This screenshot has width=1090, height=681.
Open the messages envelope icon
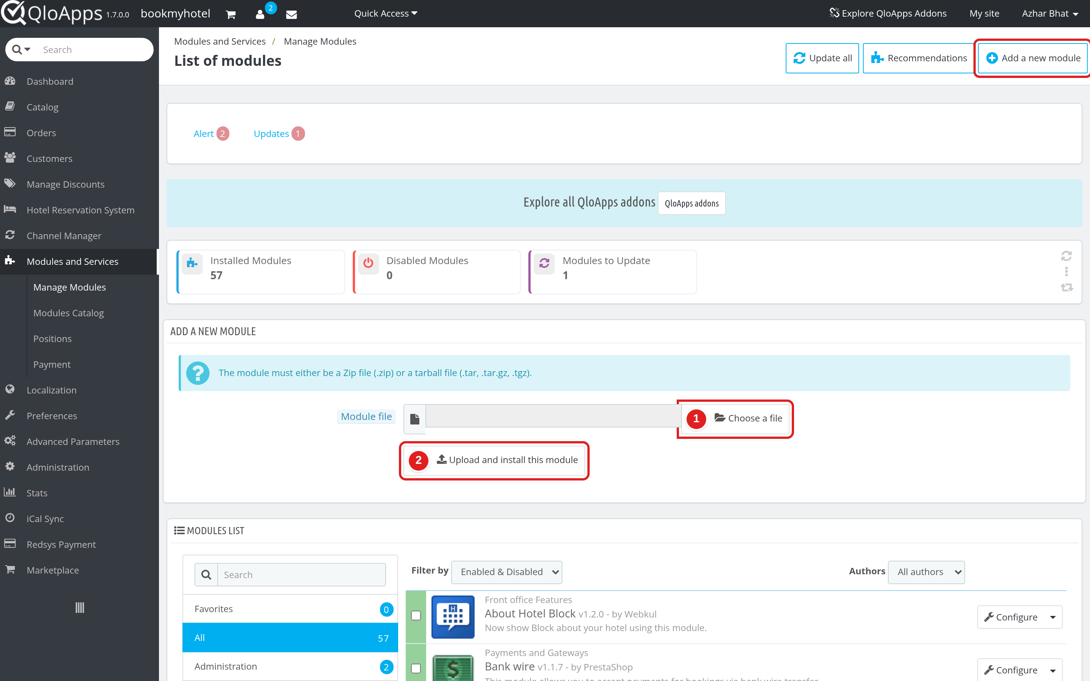point(291,14)
